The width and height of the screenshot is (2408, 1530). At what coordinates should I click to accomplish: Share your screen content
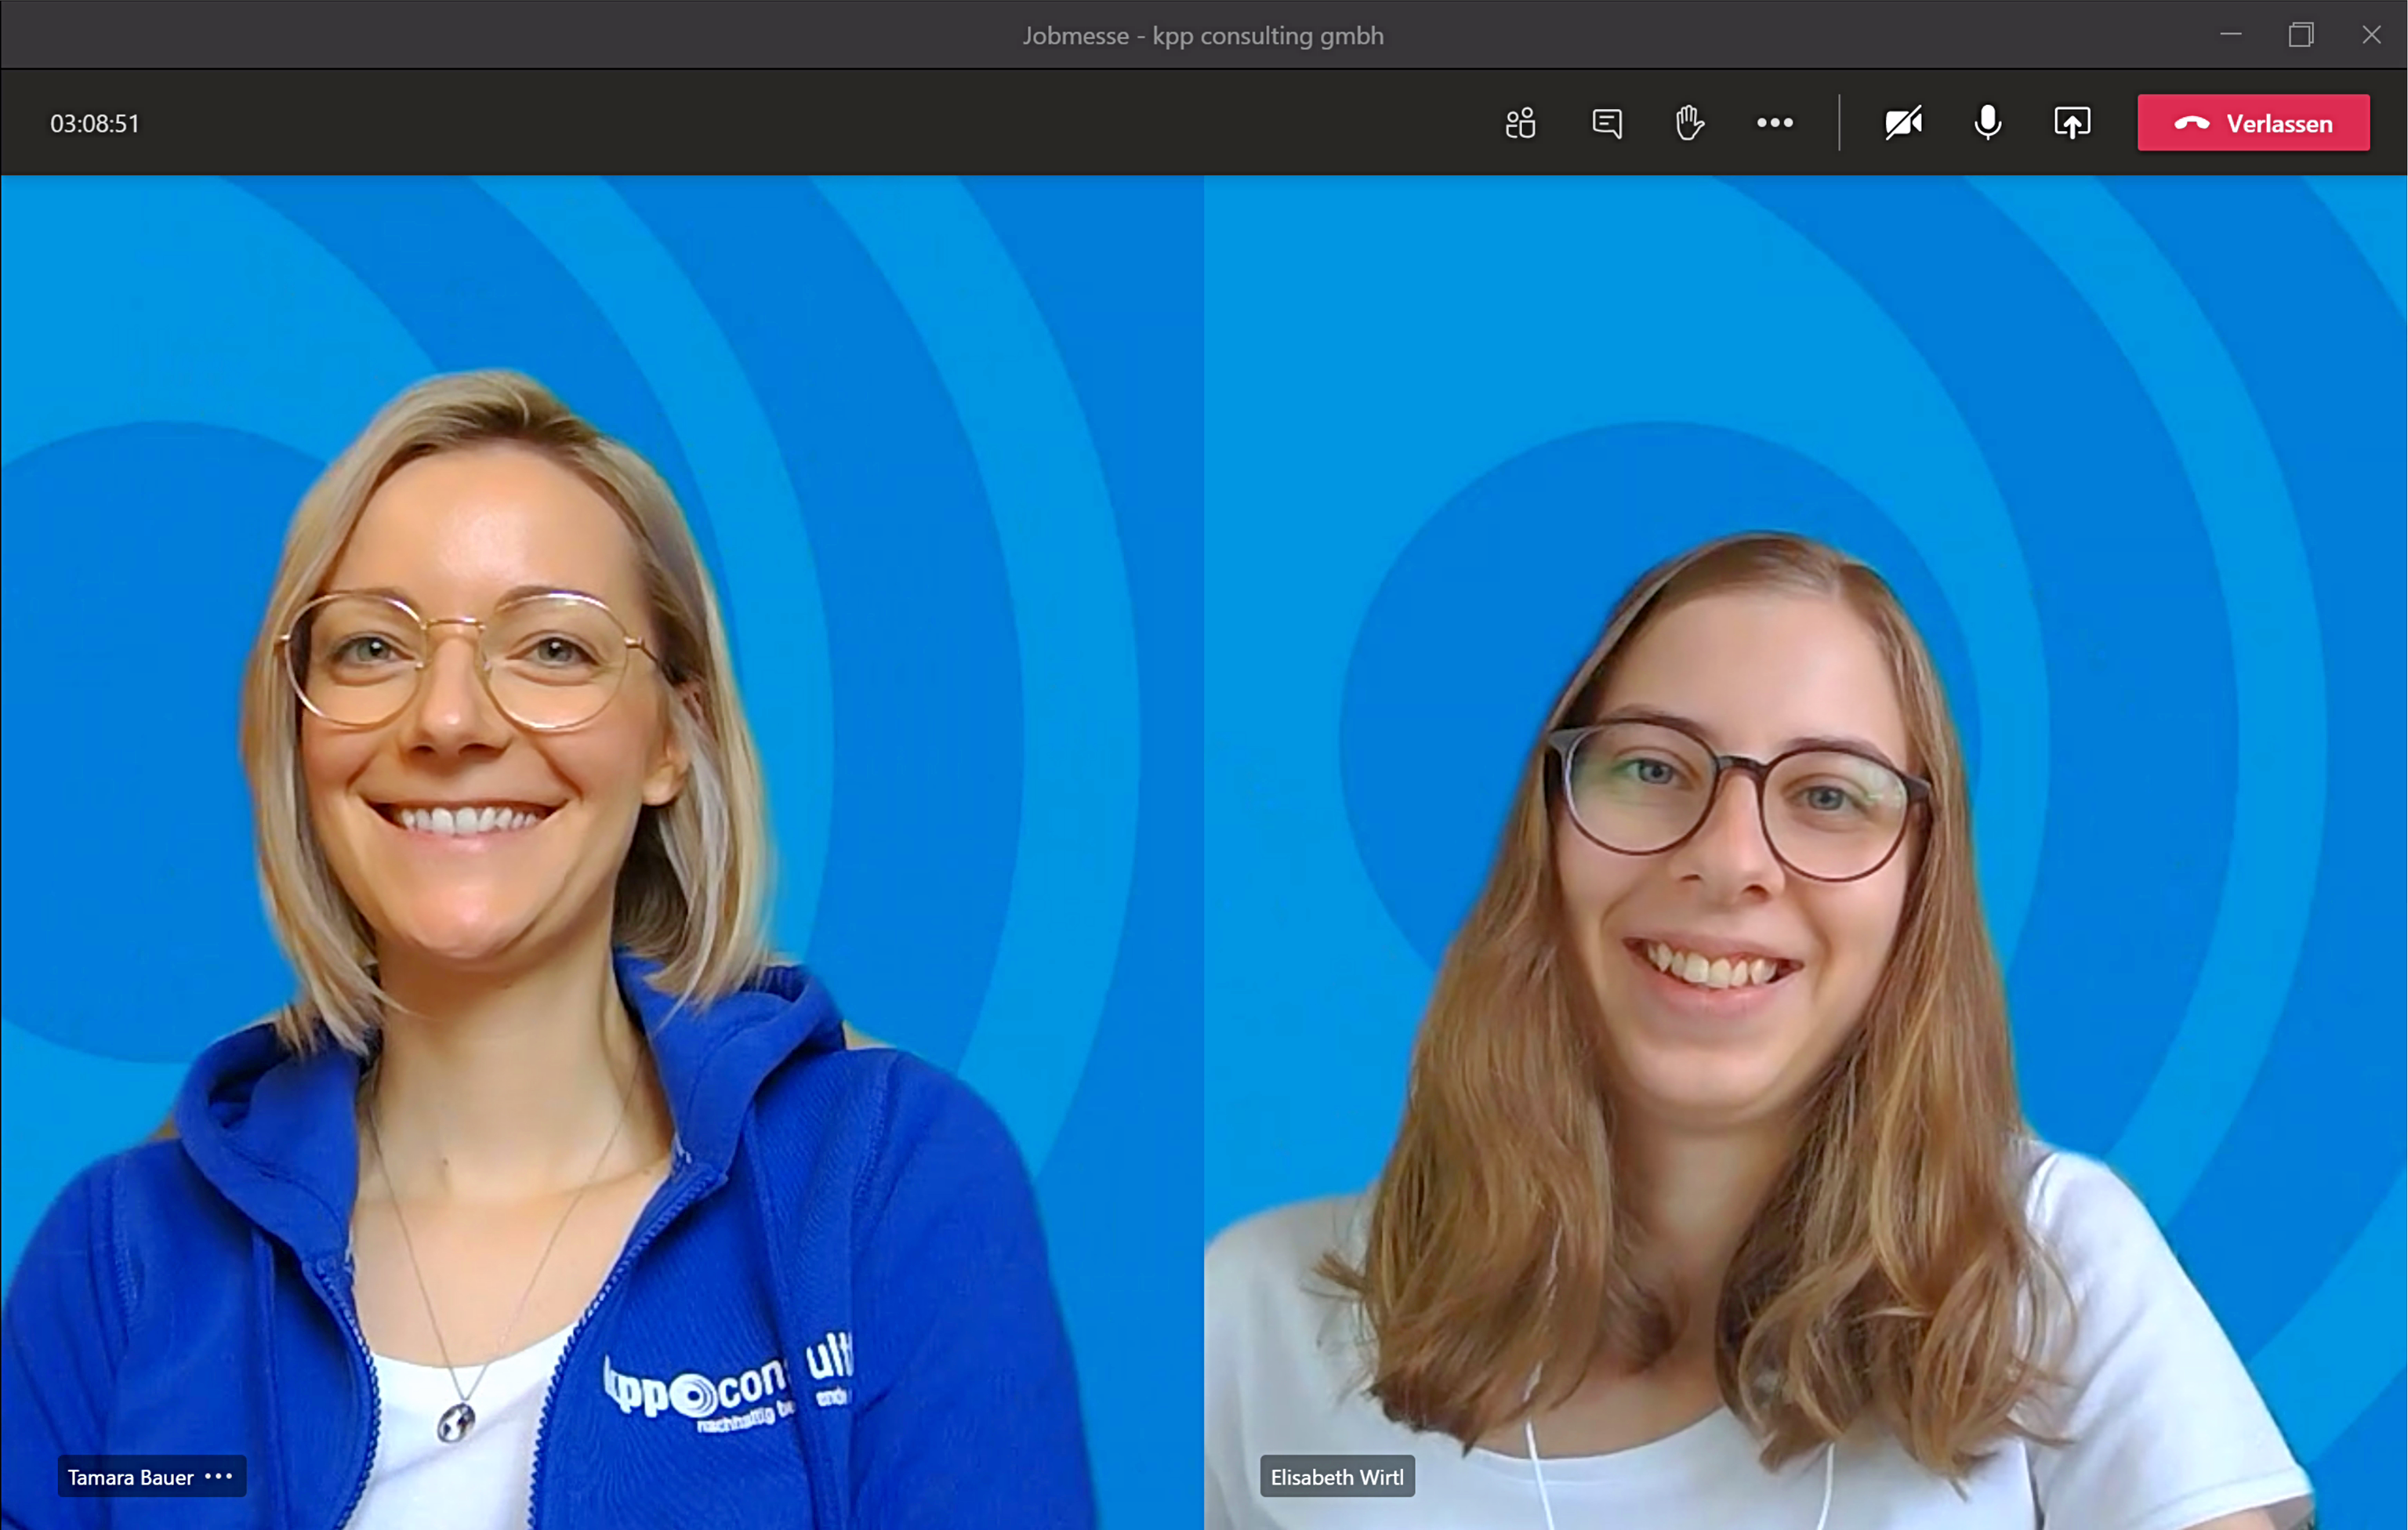(x=2072, y=123)
